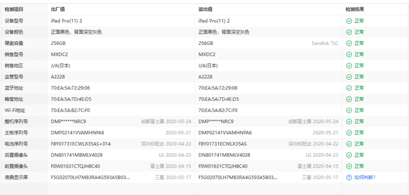Click the green check icon in 设备颜色 row
The height and width of the screenshot is (195, 409).
pyautogui.click(x=349, y=32)
